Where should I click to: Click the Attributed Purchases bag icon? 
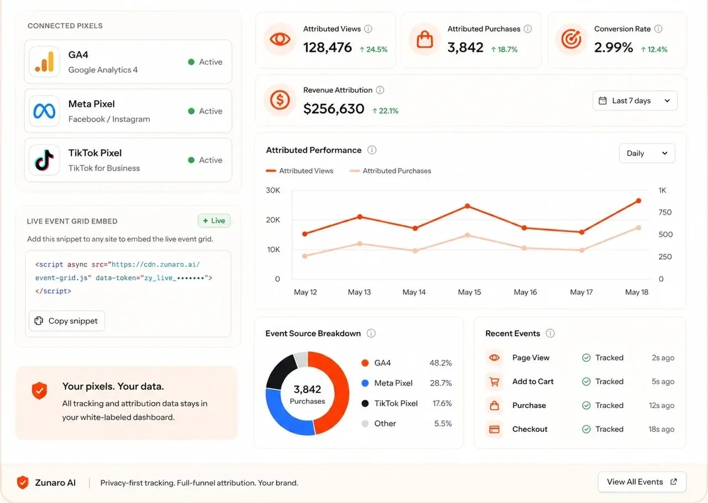(x=424, y=40)
